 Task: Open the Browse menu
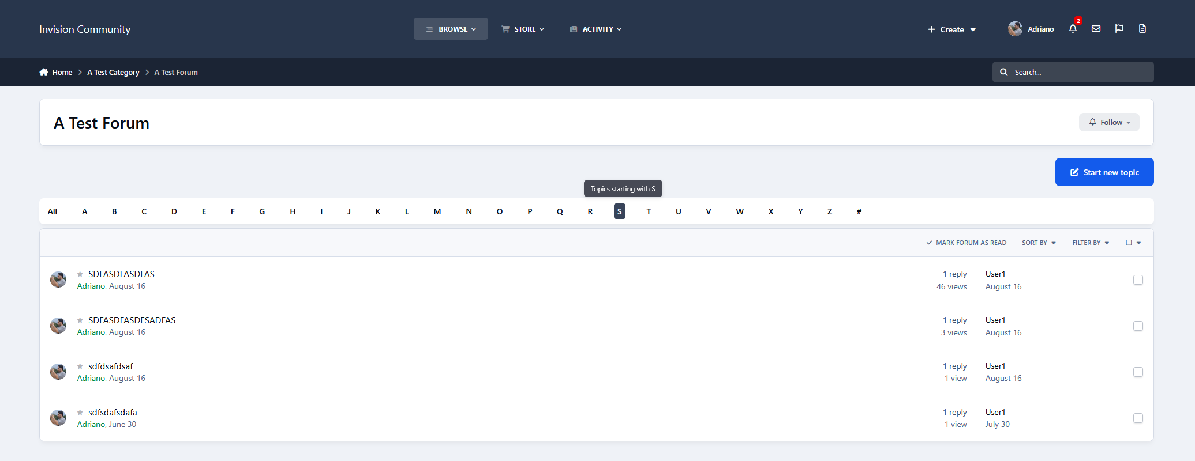click(451, 29)
